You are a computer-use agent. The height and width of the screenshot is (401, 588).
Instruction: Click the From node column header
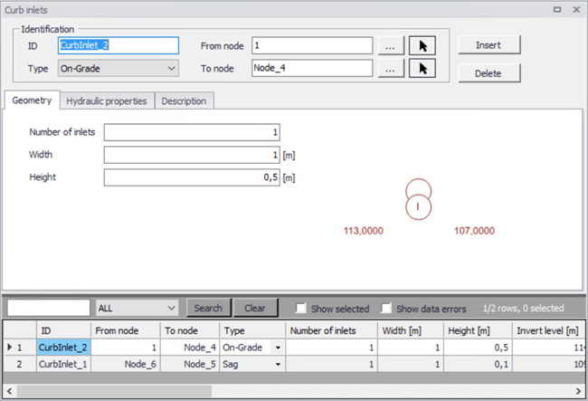click(x=125, y=330)
